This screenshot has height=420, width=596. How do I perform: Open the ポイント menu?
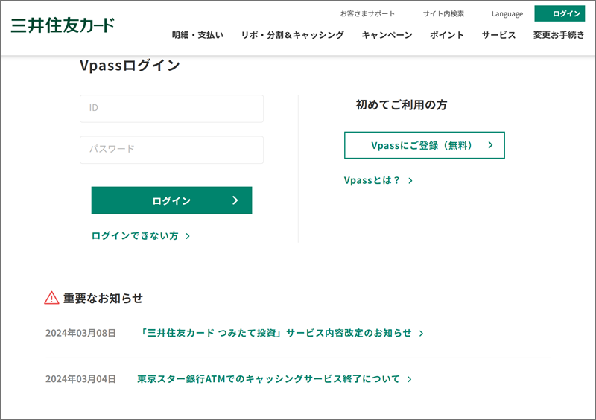[446, 35]
